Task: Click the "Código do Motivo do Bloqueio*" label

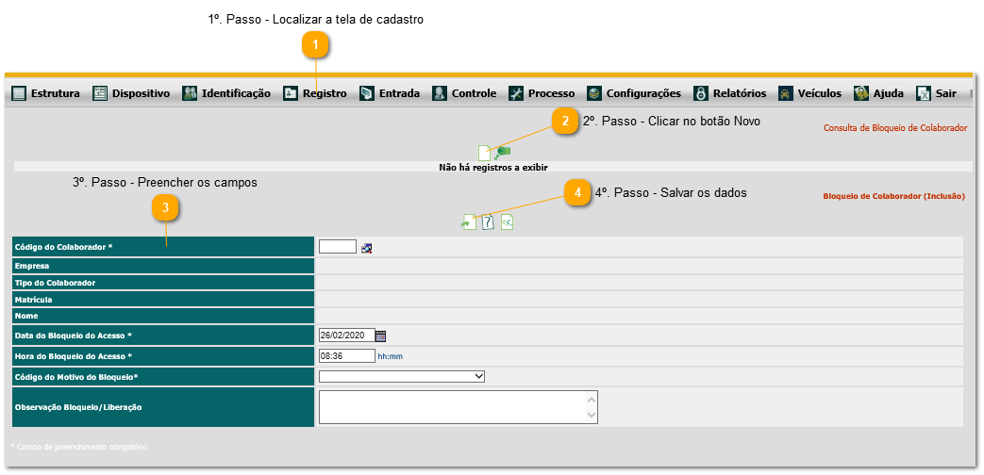Action: [75, 377]
